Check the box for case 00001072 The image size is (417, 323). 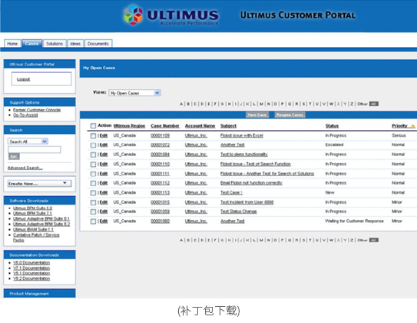(x=93, y=145)
